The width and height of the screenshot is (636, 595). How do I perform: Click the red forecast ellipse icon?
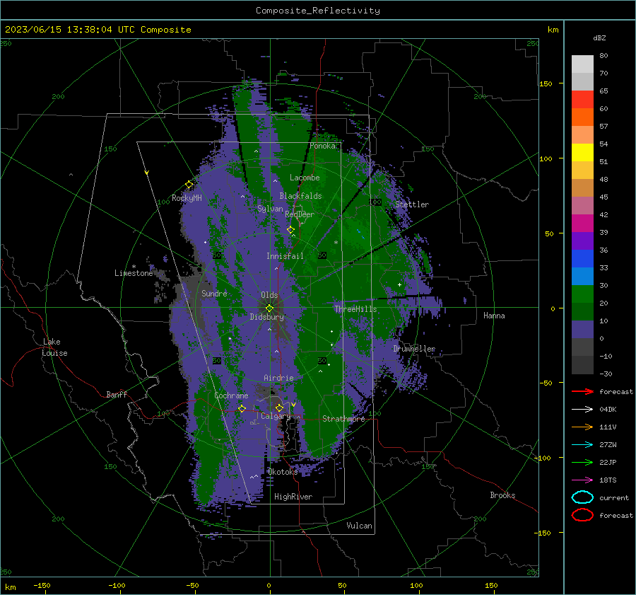[582, 515]
